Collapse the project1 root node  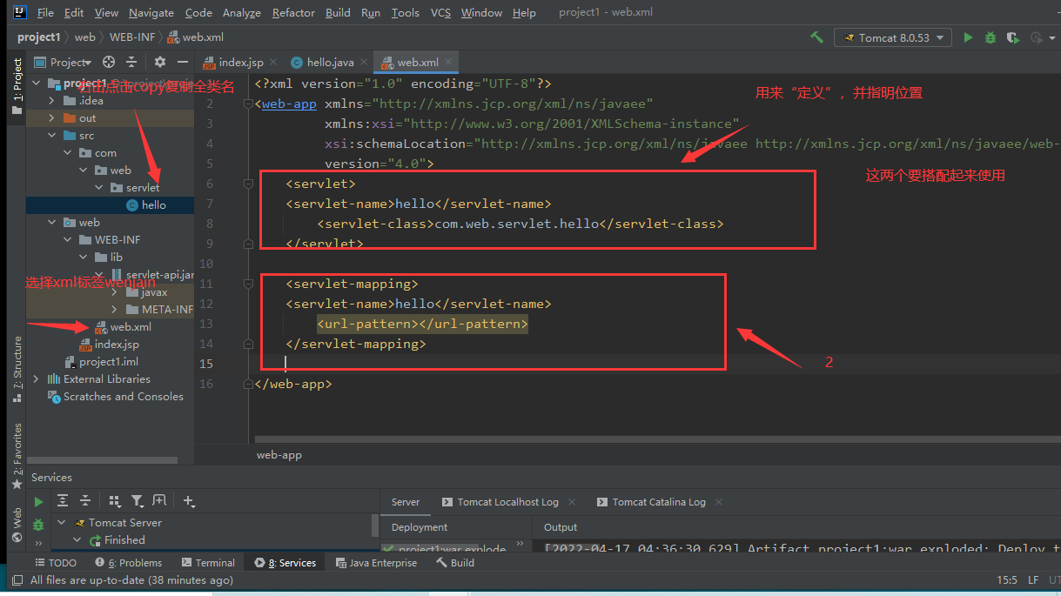pos(37,83)
